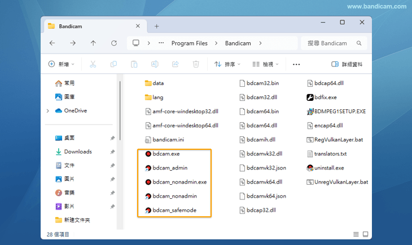Image resolution: width=412 pixels, height=245 pixels.
Task: Select the bdcam_admin shortcut
Action: click(166, 168)
